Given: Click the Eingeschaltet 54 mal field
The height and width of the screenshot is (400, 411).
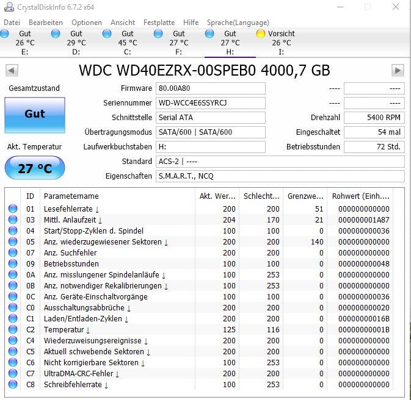Looking at the screenshot, I should (374, 132).
